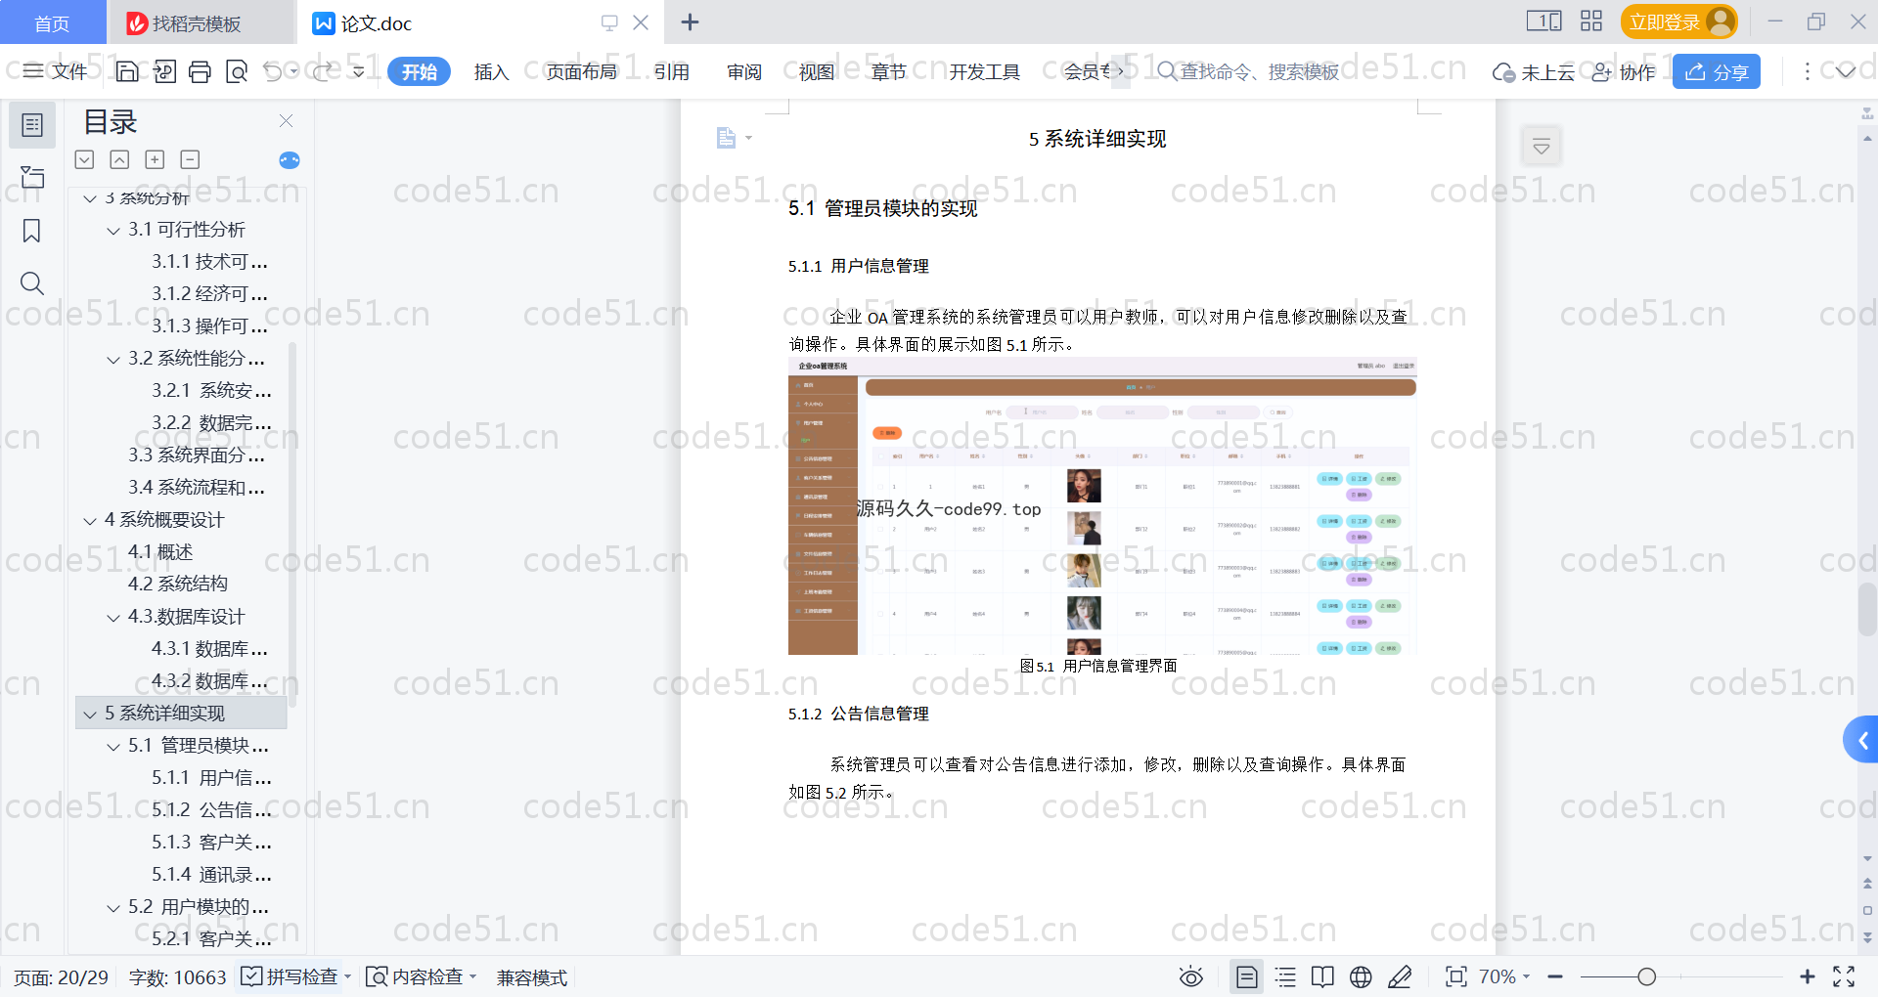The height and width of the screenshot is (997, 1878).
Task: Close the 目录 outline panel
Action: [x=286, y=121]
